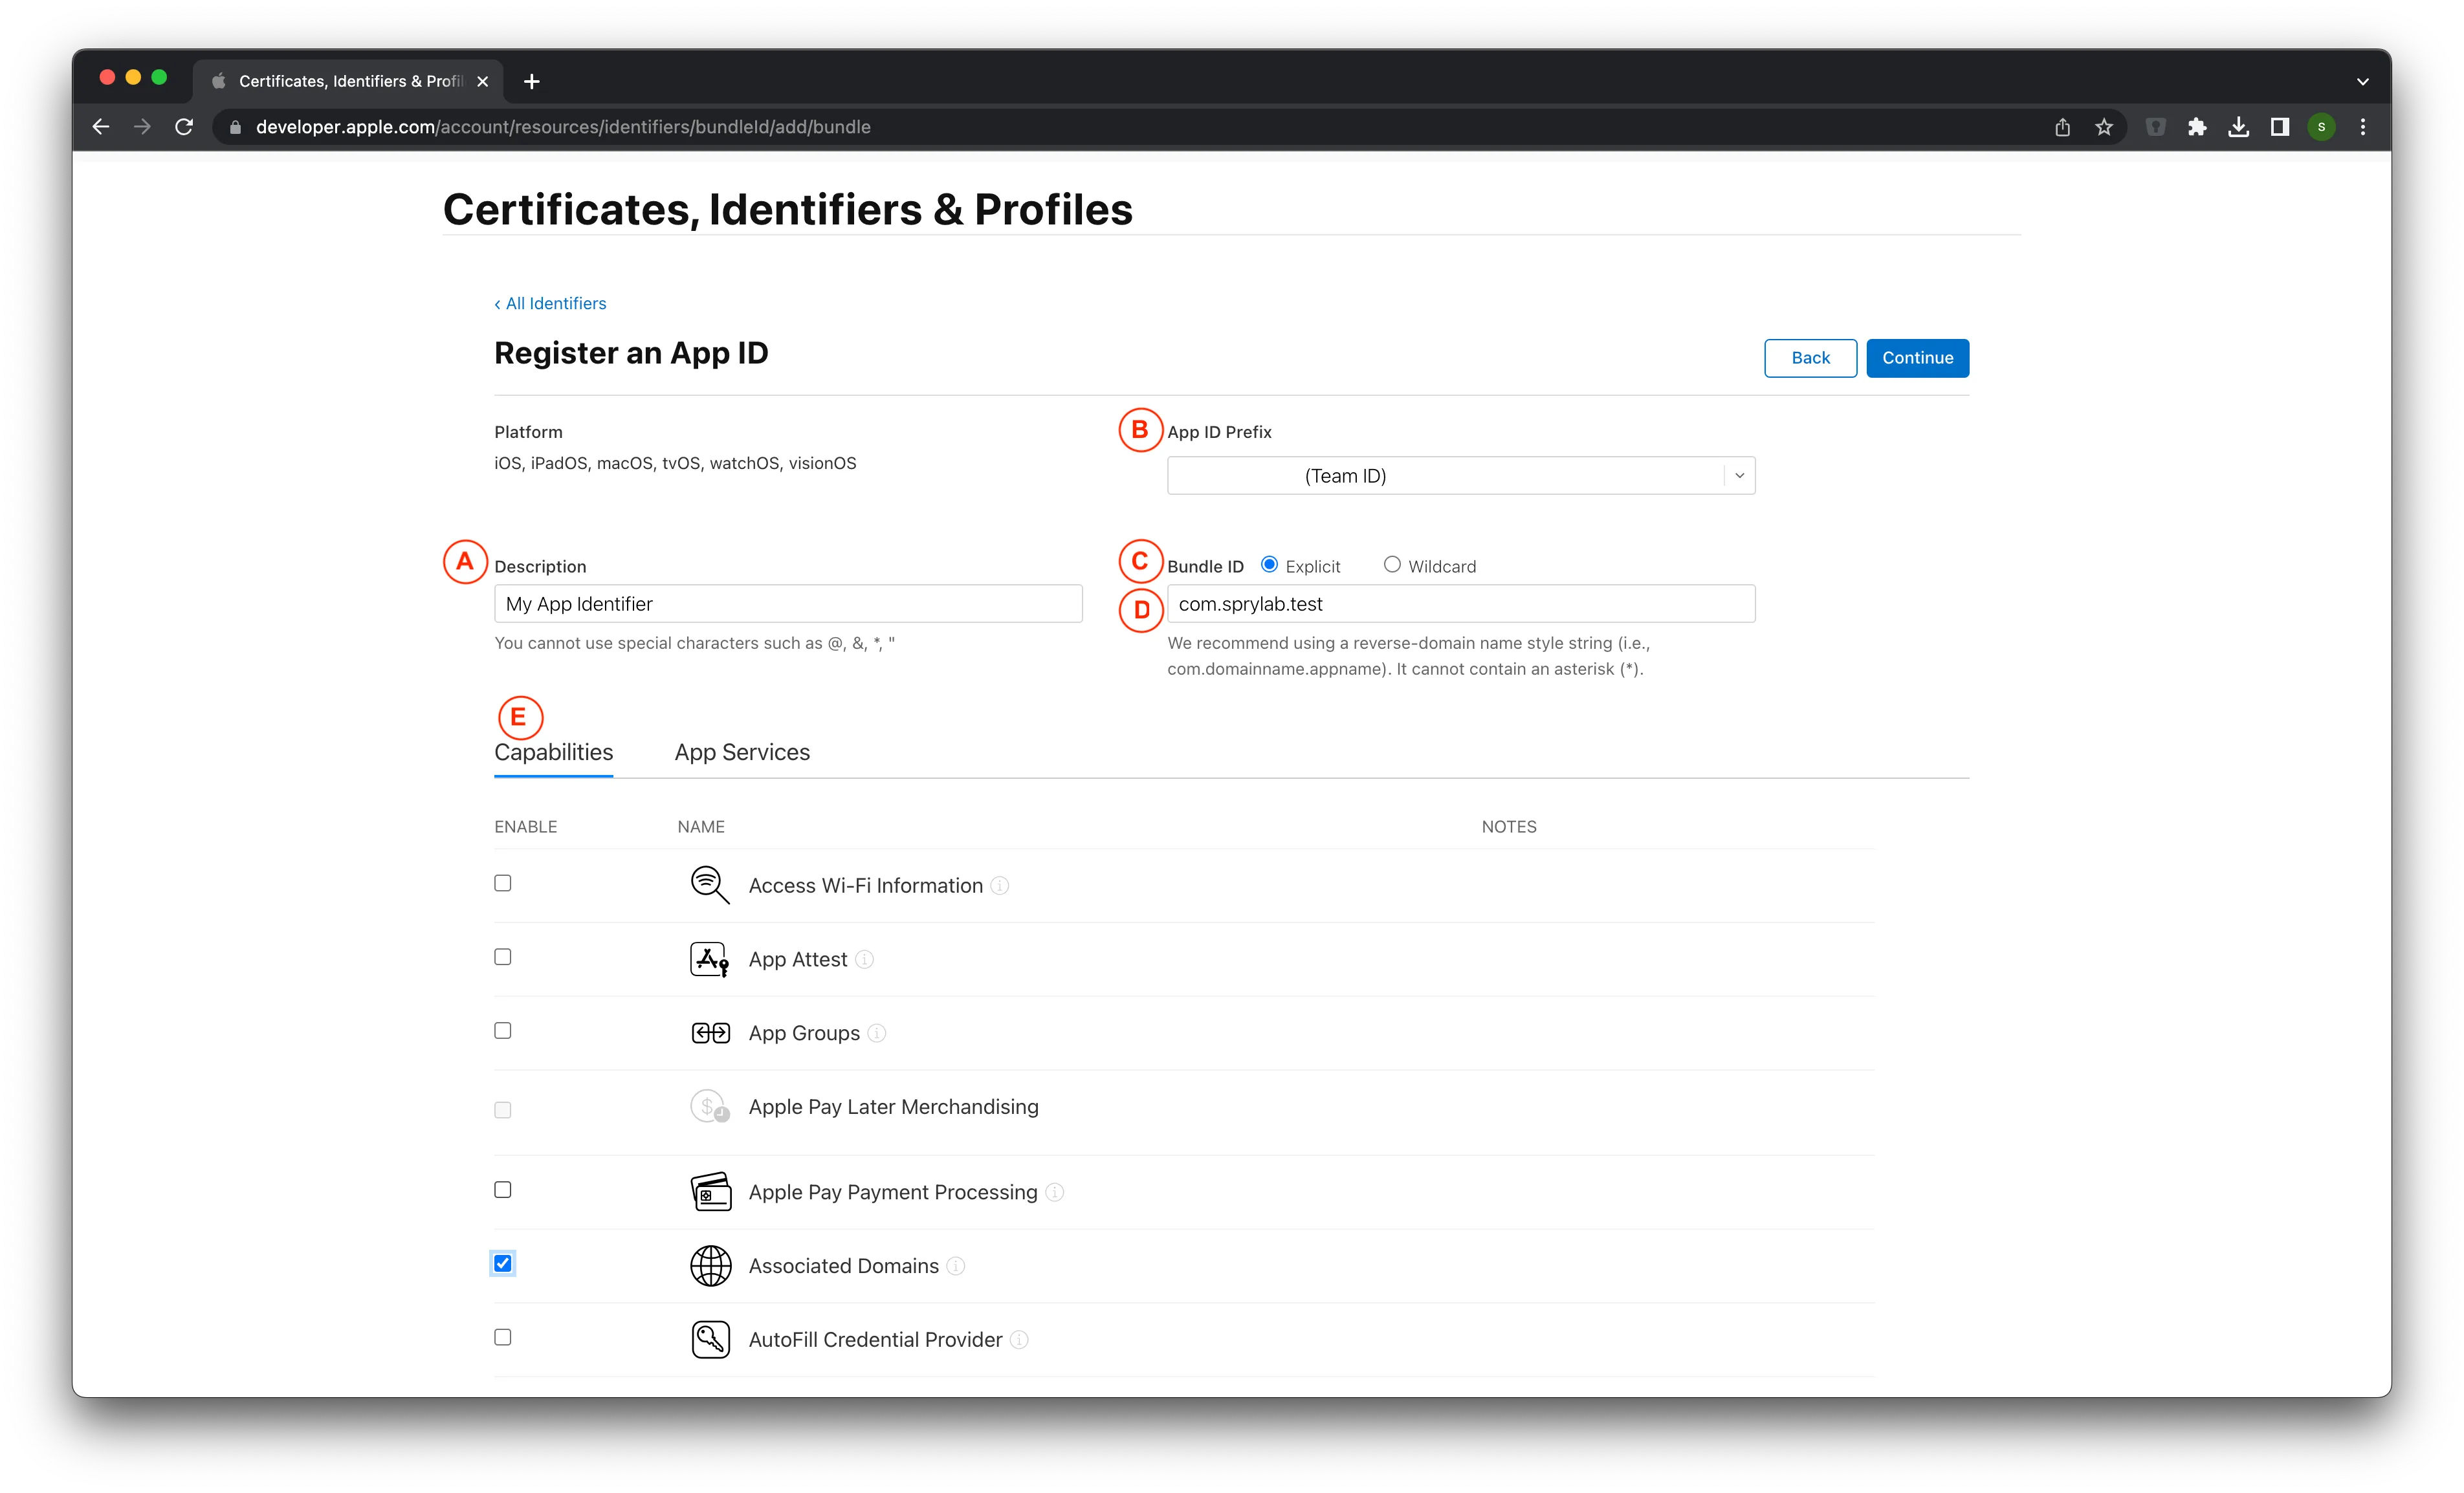The width and height of the screenshot is (2464, 1493).
Task: Click the Back button
Action: point(1810,358)
